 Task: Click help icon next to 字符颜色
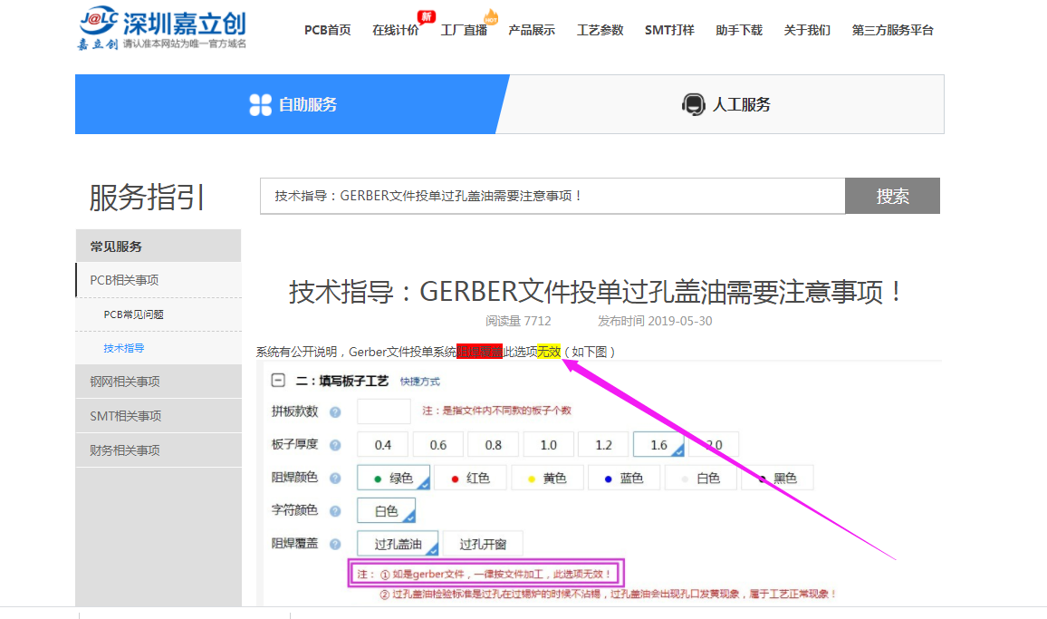click(x=335, y=512)
